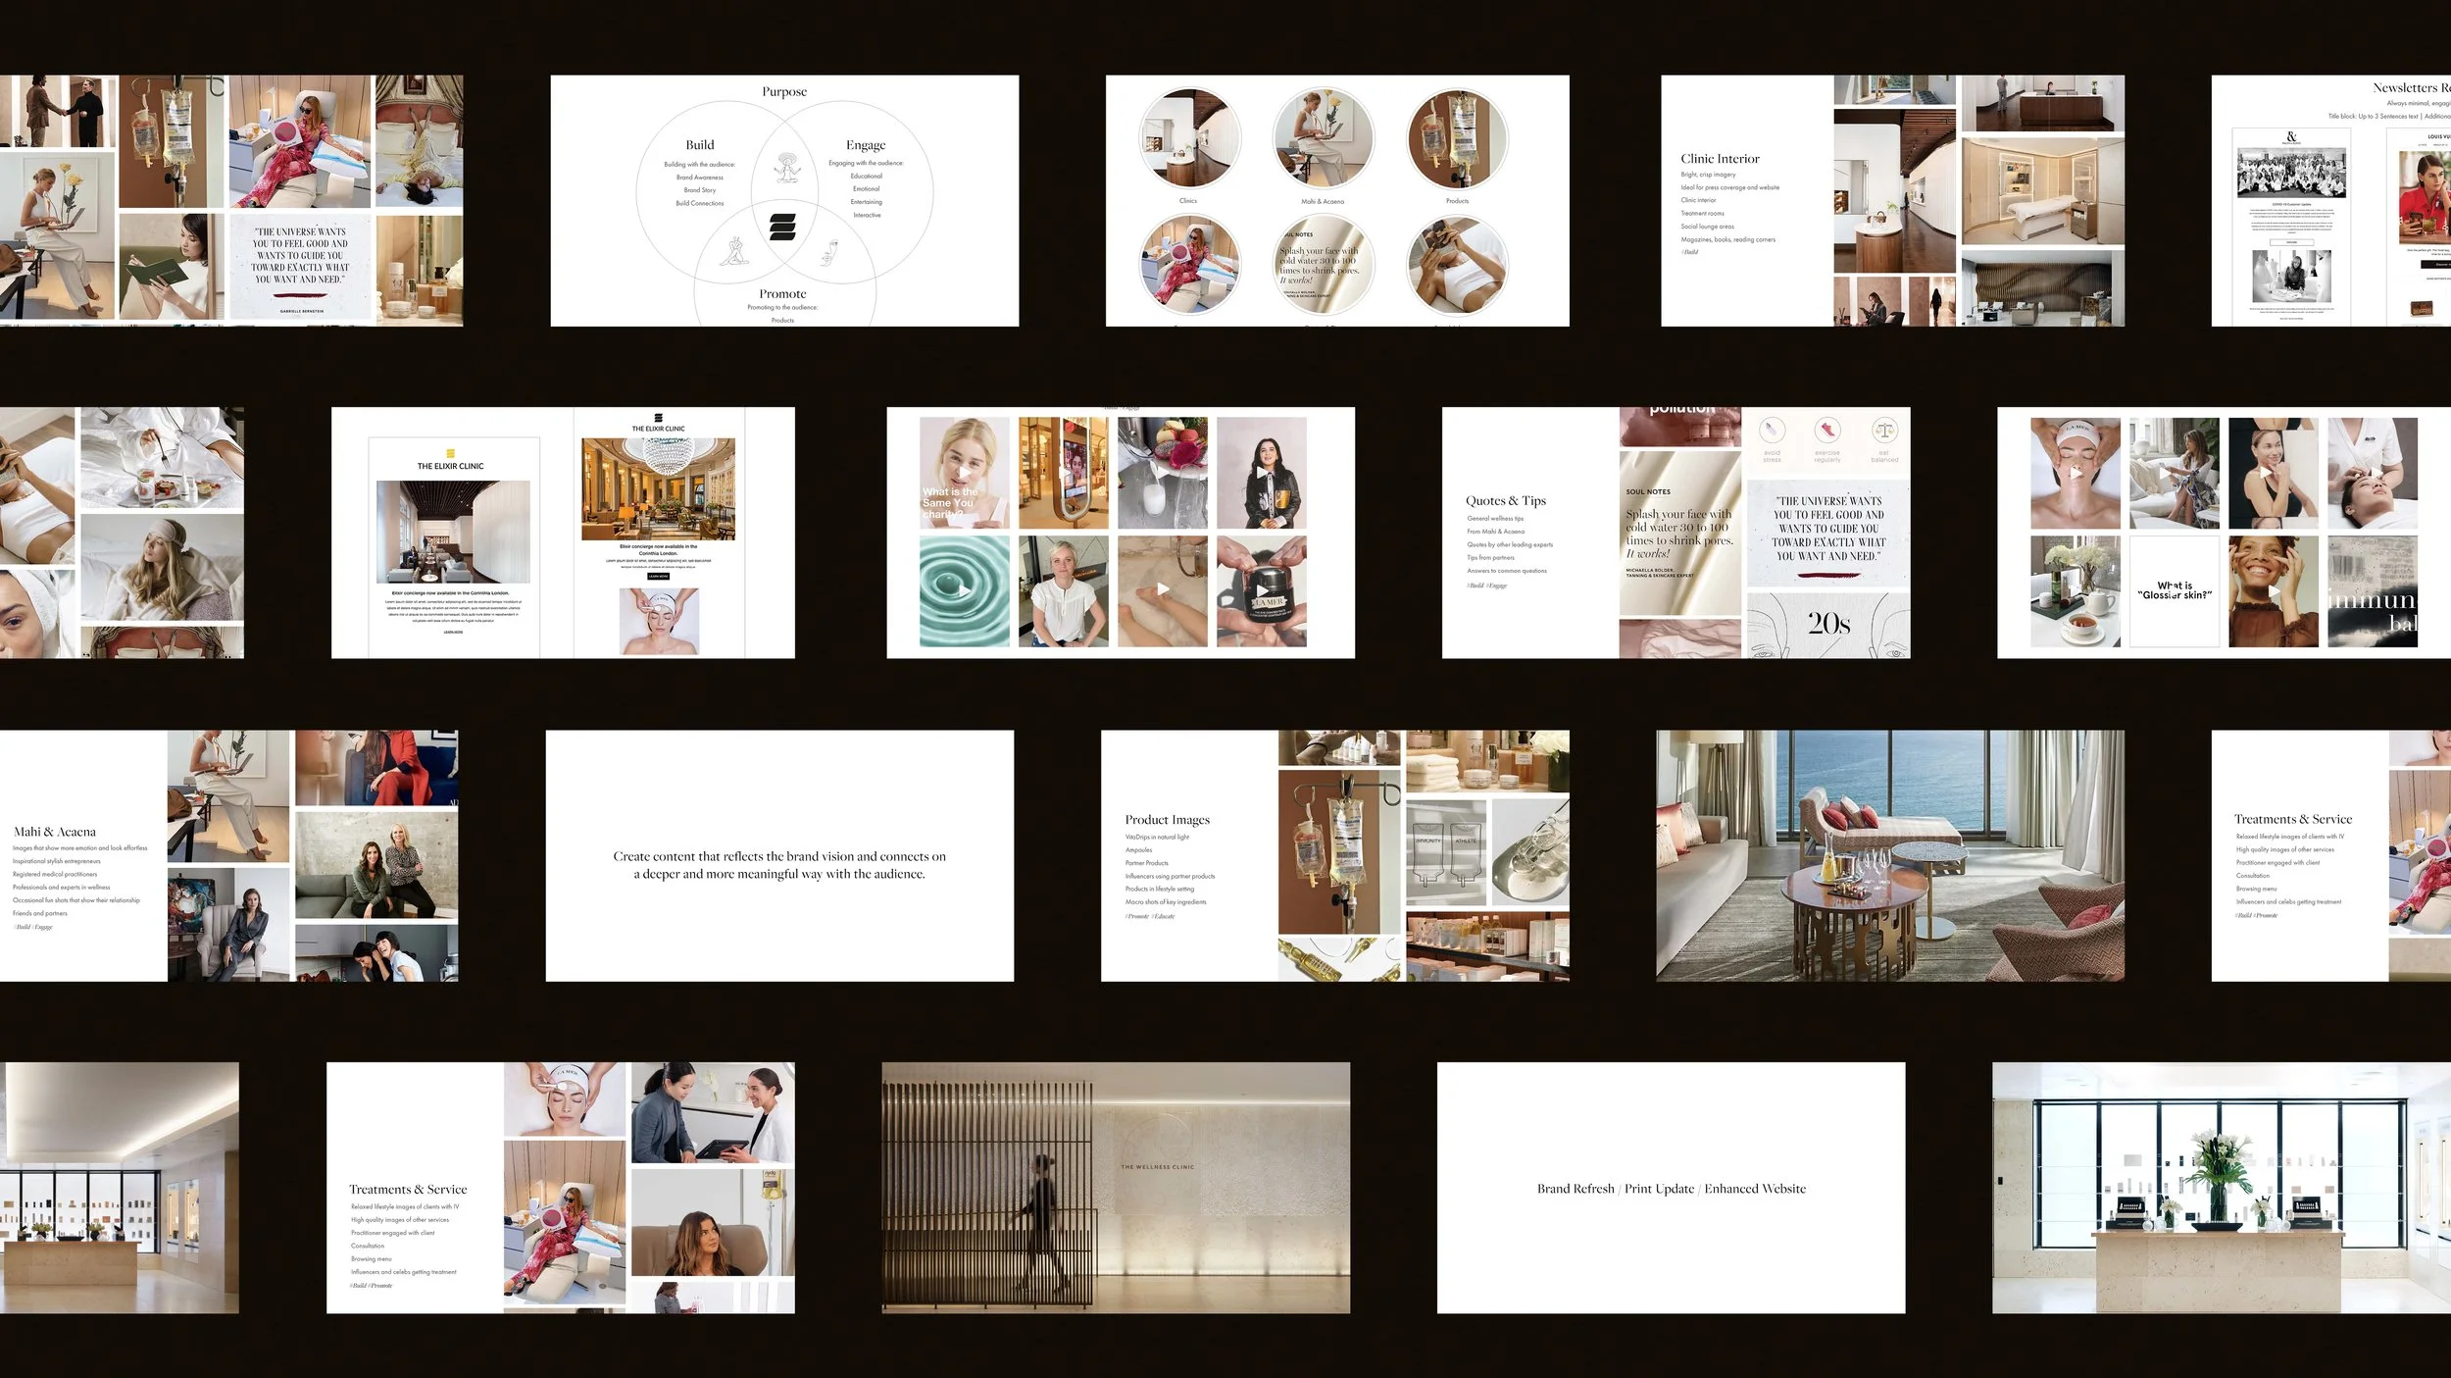Click the underlined LEARN MORE text link

click(x=453, y=633)
